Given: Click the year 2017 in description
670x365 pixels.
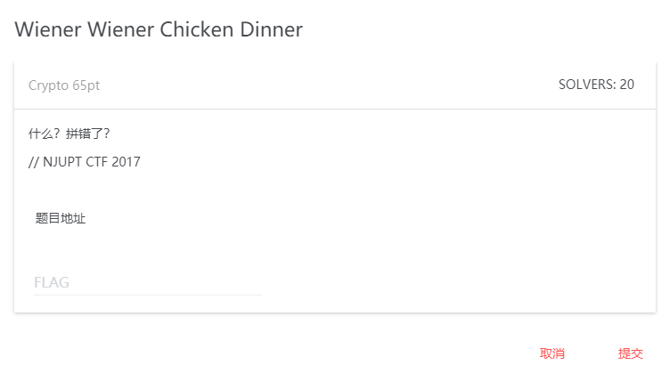Looking at the screenshot, I should (x=127, y=162).
